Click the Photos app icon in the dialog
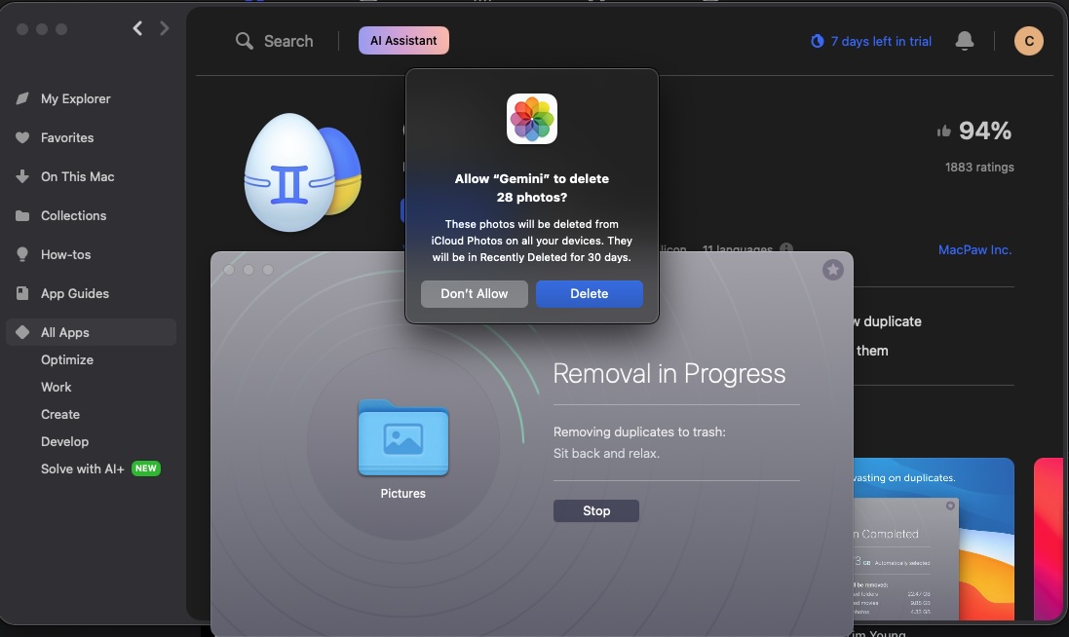 532,119
